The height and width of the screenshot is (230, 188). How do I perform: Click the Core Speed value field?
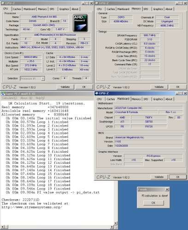[x=31, y=57]
